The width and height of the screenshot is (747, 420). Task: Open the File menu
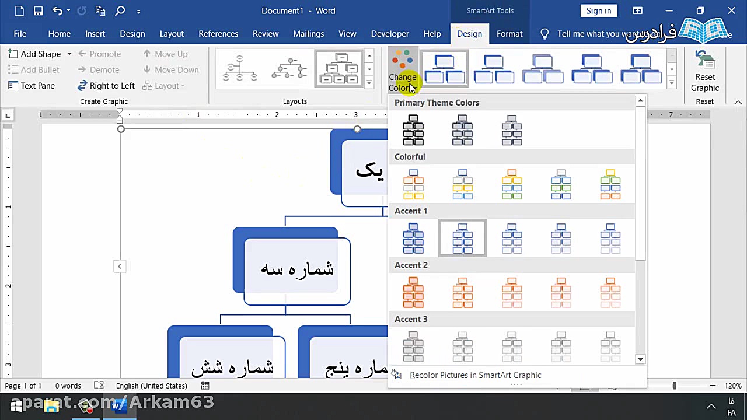pos(20,34)
